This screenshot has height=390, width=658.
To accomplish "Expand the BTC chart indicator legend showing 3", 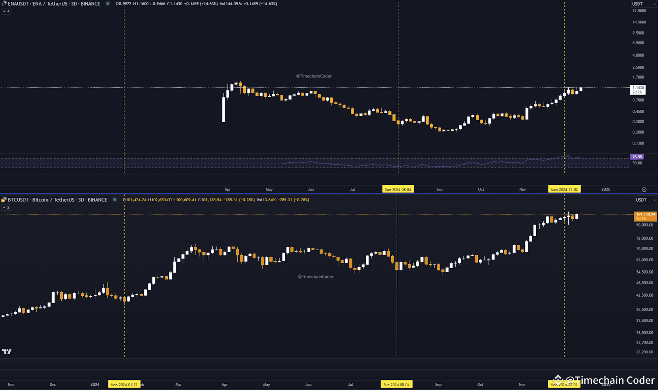I will point(6,208).
